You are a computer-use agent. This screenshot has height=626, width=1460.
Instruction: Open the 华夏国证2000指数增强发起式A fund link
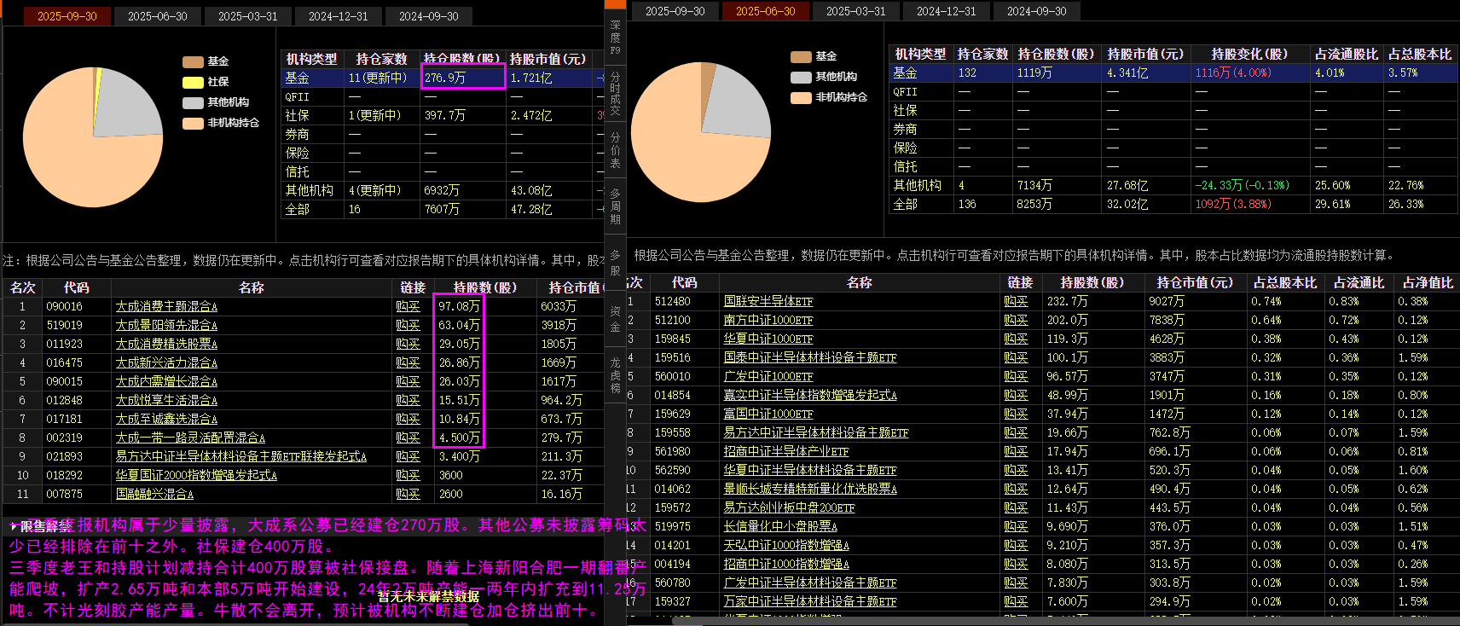click(196, 475)
